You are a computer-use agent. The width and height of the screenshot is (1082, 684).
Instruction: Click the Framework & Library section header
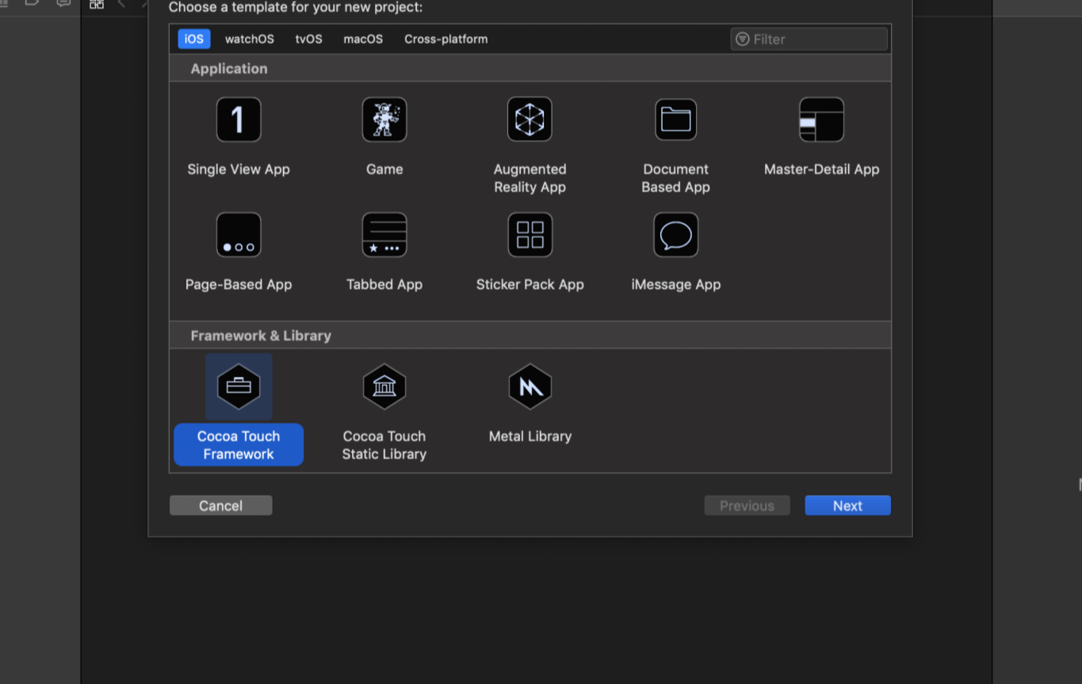pos(530,335)
